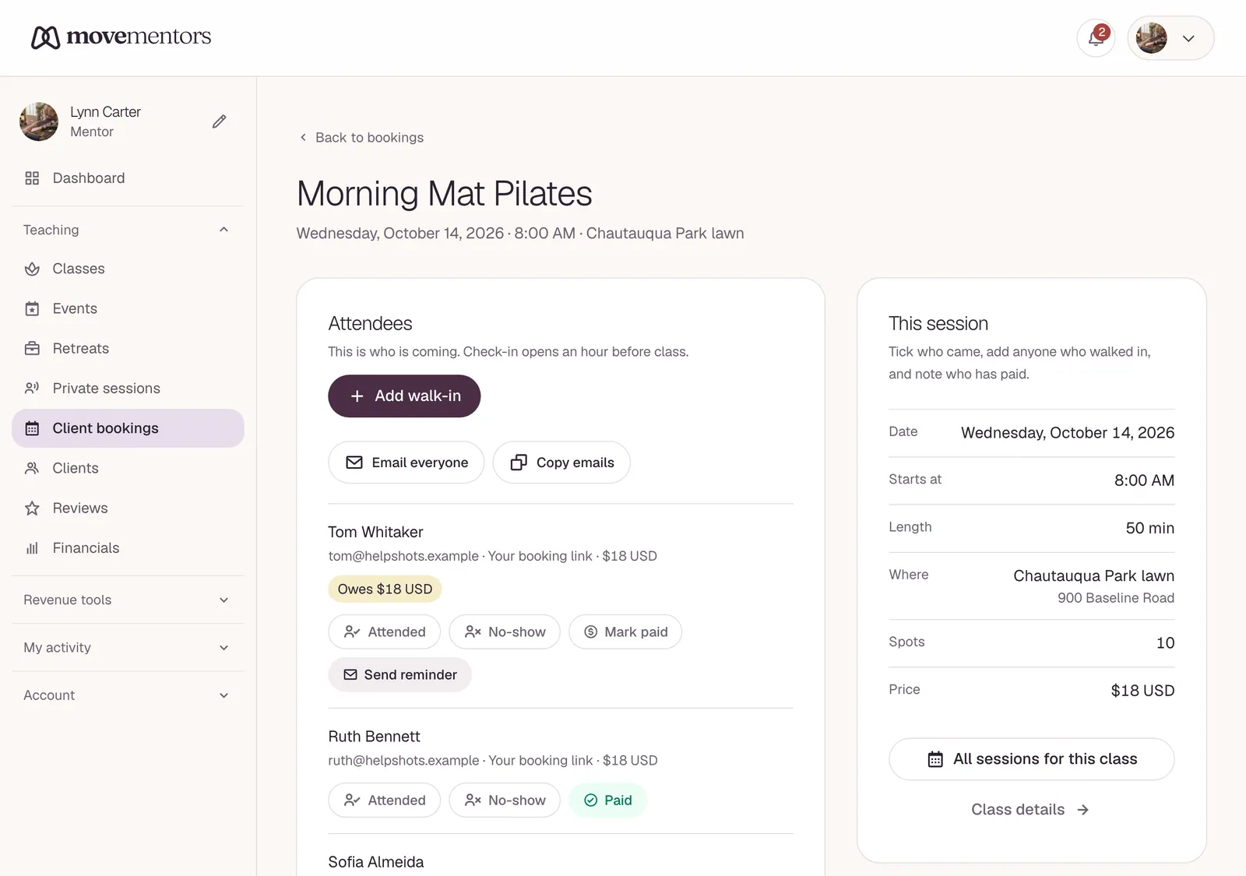The width and height of the screenshot is (1246, 876).
Task: Toggle Mark paid for Tom Whitaker
Action: click(625, 631)
